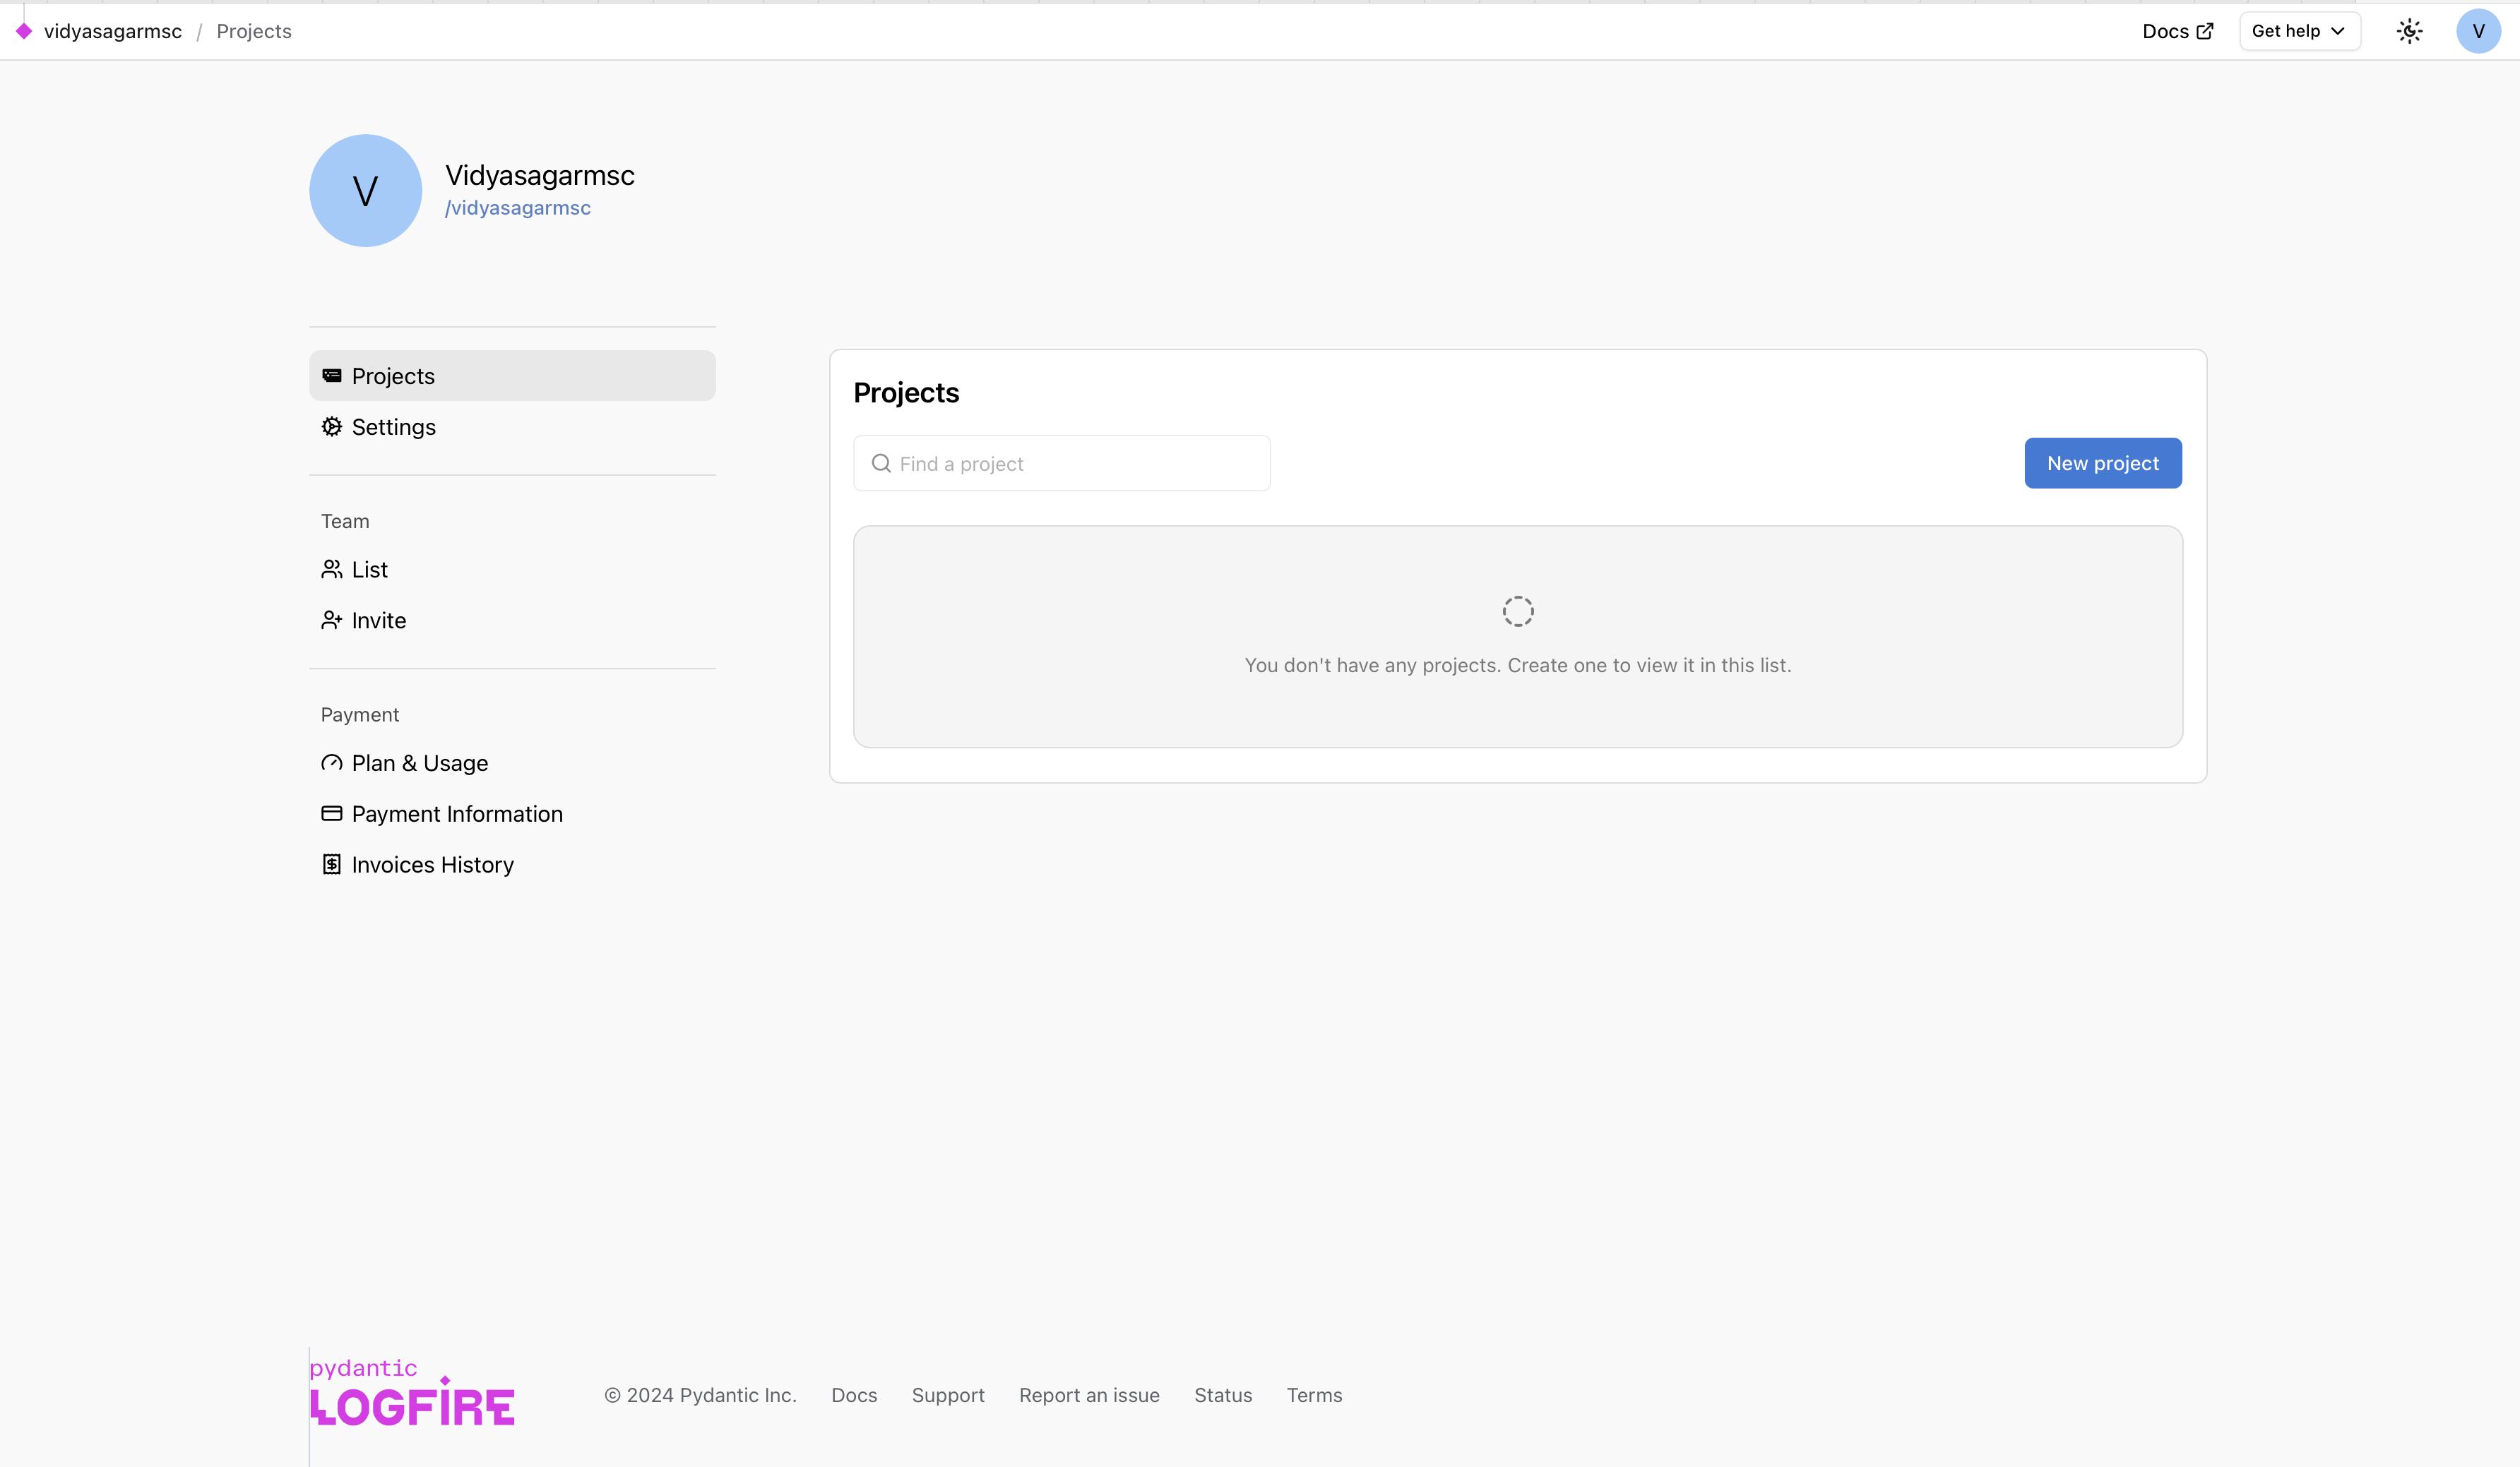Click the /vidyasagarmsc profile link
The image size is (2520, 1467).
point(518,208)
